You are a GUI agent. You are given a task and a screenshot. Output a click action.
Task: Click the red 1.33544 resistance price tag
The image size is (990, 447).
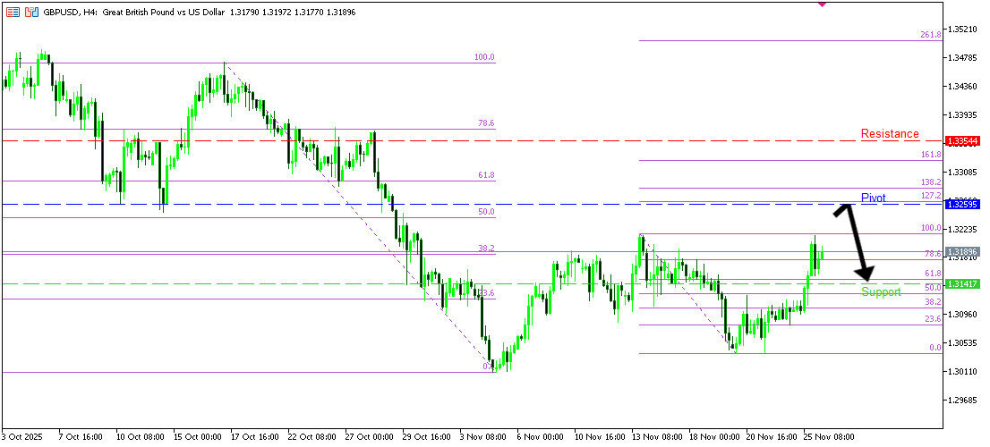(x=963, y=141)
